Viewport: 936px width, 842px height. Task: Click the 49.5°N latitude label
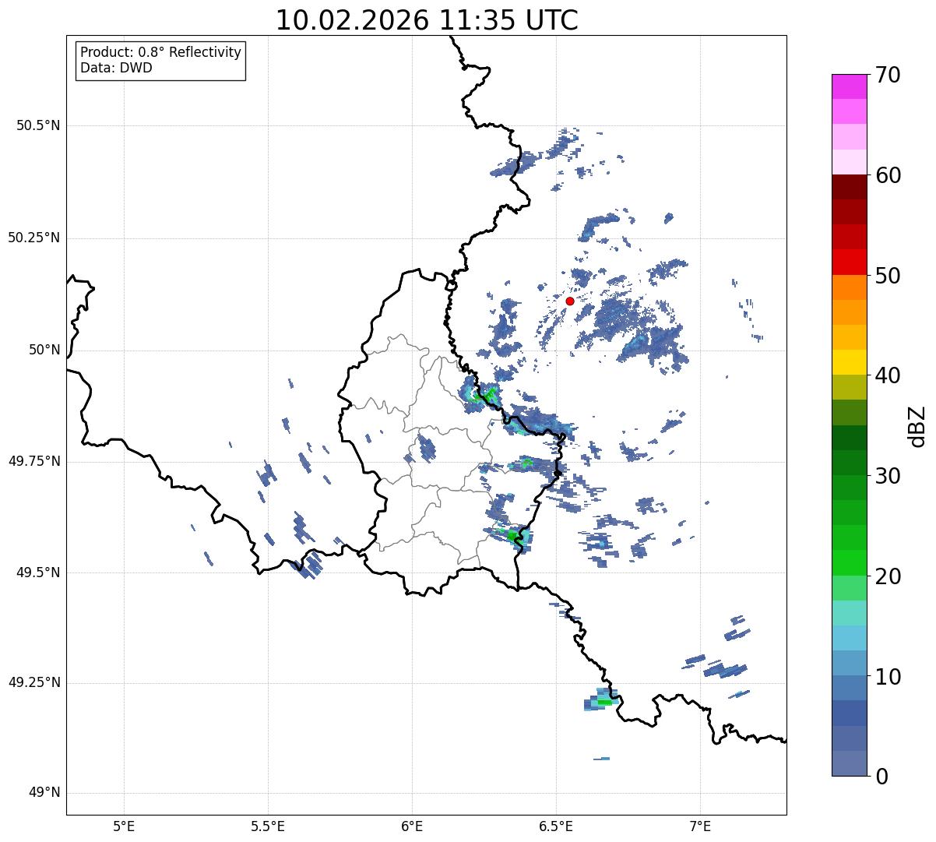coord(38,572)
